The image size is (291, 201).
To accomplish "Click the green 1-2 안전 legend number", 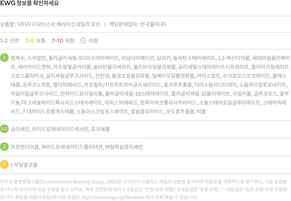I will [x=4, y=41].
